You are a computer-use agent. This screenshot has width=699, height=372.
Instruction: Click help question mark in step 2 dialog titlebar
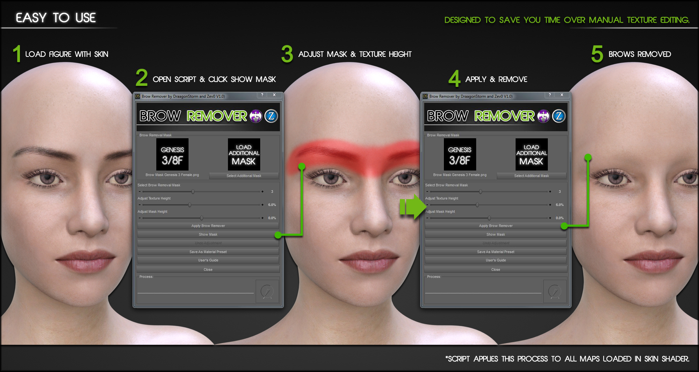coord(262,95)
